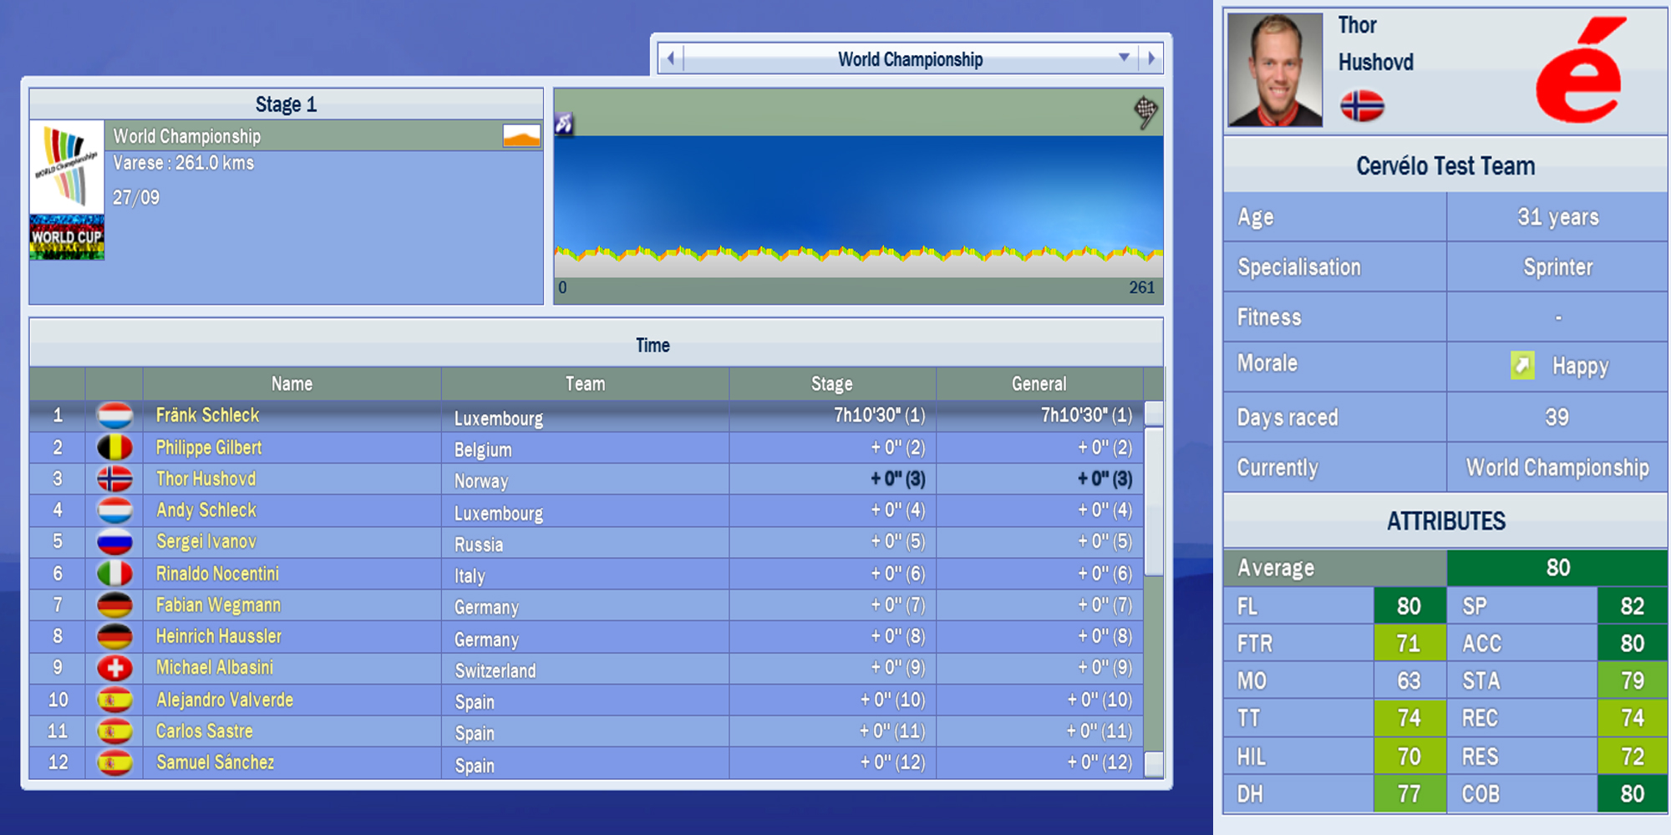Sort results by the General column header
This screenshot has height=835, width=1671.
point(1039,384)
